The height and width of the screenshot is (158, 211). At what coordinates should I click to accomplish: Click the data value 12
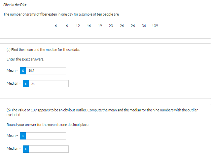(x=78, y=26)
